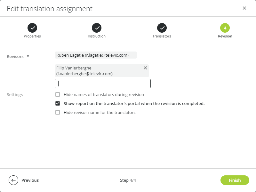Close the Edit translation assignment dialog
Viewport: 256px width, 192px height.
(x=244, y=8)
